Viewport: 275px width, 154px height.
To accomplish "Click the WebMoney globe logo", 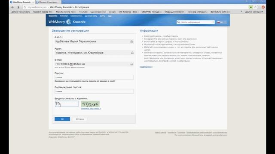I will [69, 22].
